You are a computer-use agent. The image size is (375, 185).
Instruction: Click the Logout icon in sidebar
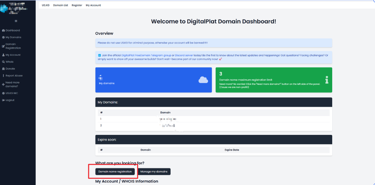pos(3,100)
